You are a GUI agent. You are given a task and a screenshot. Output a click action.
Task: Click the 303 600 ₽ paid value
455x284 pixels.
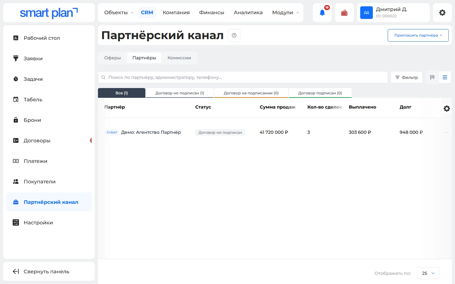coord(360,132)
